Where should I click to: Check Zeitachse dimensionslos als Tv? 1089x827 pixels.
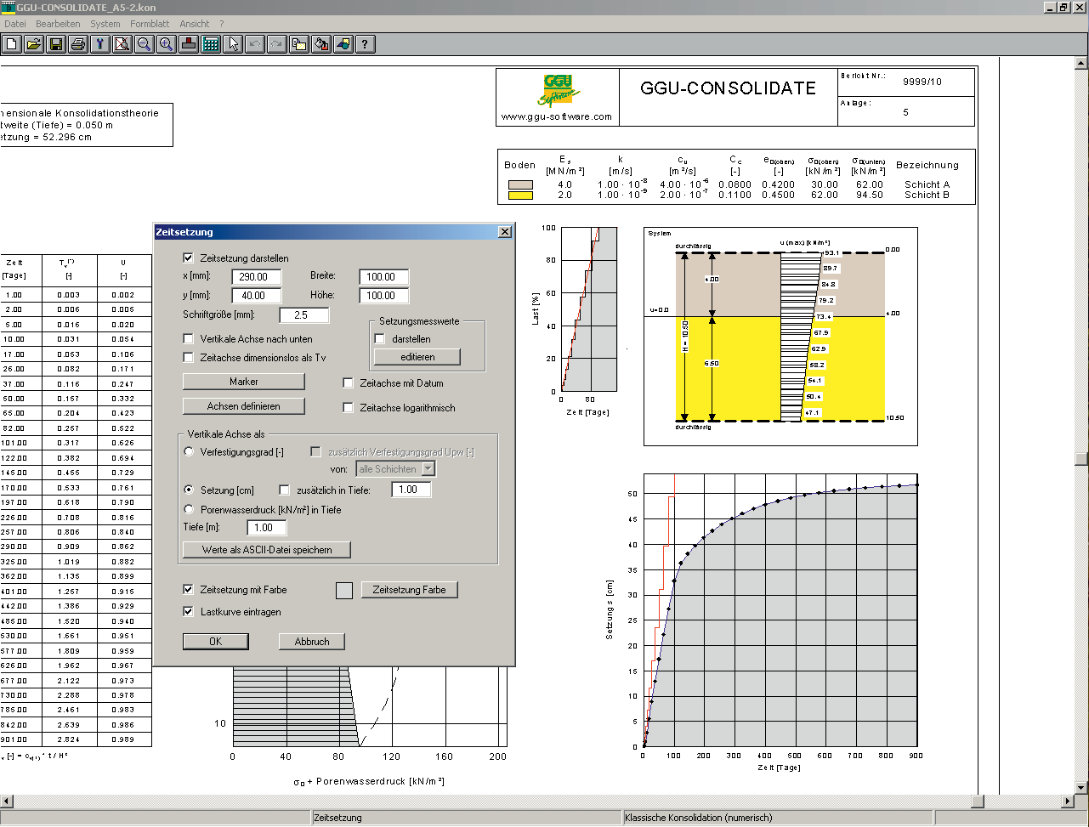(x=189, y=358)
